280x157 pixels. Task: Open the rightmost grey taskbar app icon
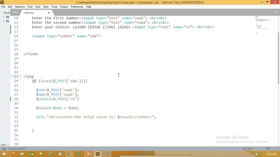pyautogui.click(x=107, y=154)
